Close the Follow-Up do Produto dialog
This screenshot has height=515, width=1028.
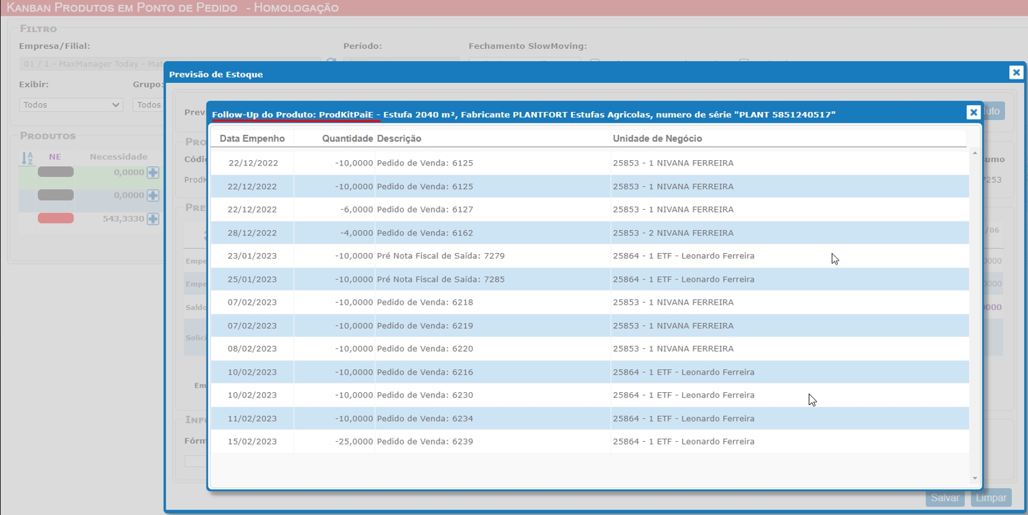[973, 113]
